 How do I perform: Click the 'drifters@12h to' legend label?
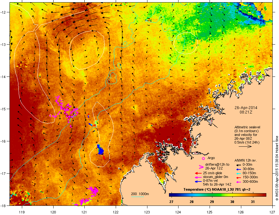(x=217, y=164)
